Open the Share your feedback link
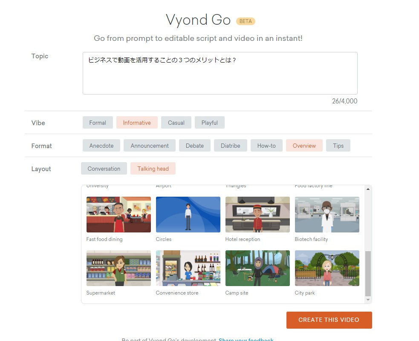This screenshot has height=341, width=419. pyautogui.click(x=246, y=340)
